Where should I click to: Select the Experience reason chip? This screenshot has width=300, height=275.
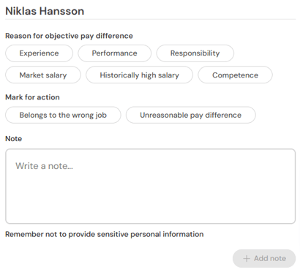(39, 53)
